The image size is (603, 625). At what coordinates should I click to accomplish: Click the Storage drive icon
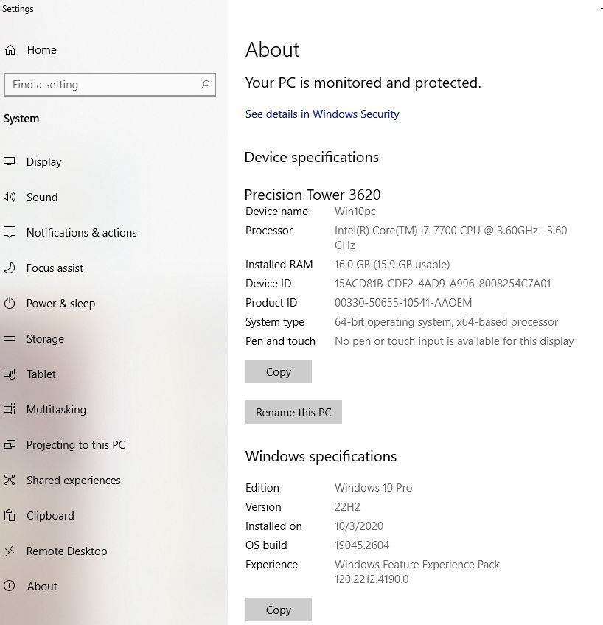pos(10,338)
